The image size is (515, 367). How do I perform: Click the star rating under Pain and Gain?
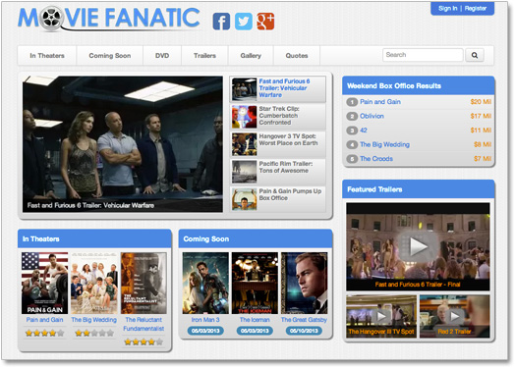(44, 334)
